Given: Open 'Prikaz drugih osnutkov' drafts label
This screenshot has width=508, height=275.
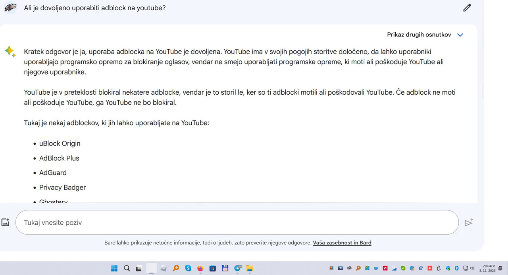Looking at the screenshot, I should (419, 35).
